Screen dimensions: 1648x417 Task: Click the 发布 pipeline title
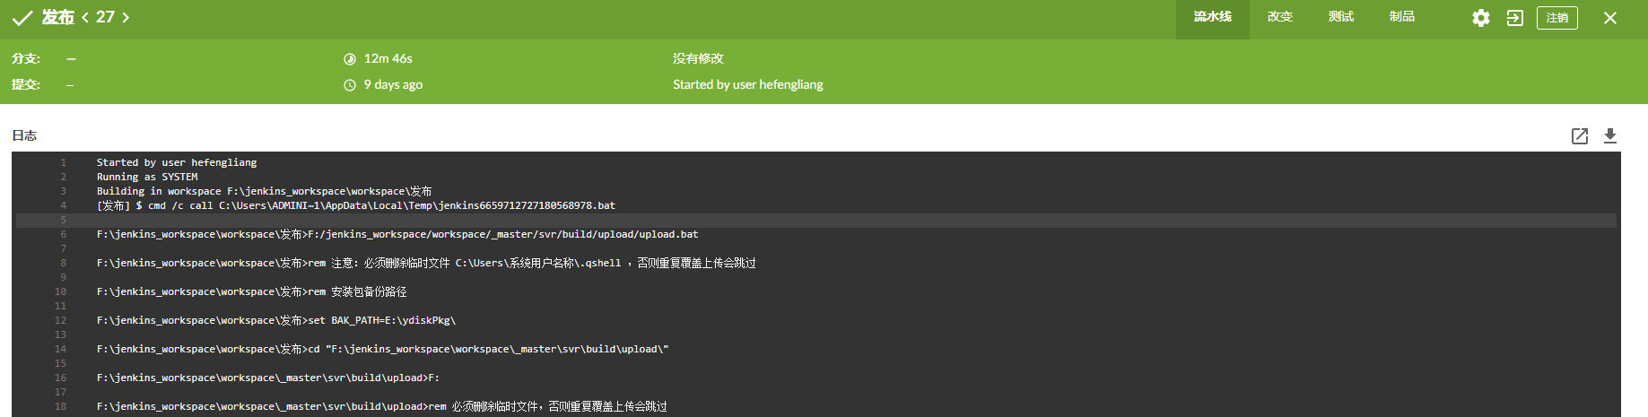pyautogui.click(x=57, y=17)
